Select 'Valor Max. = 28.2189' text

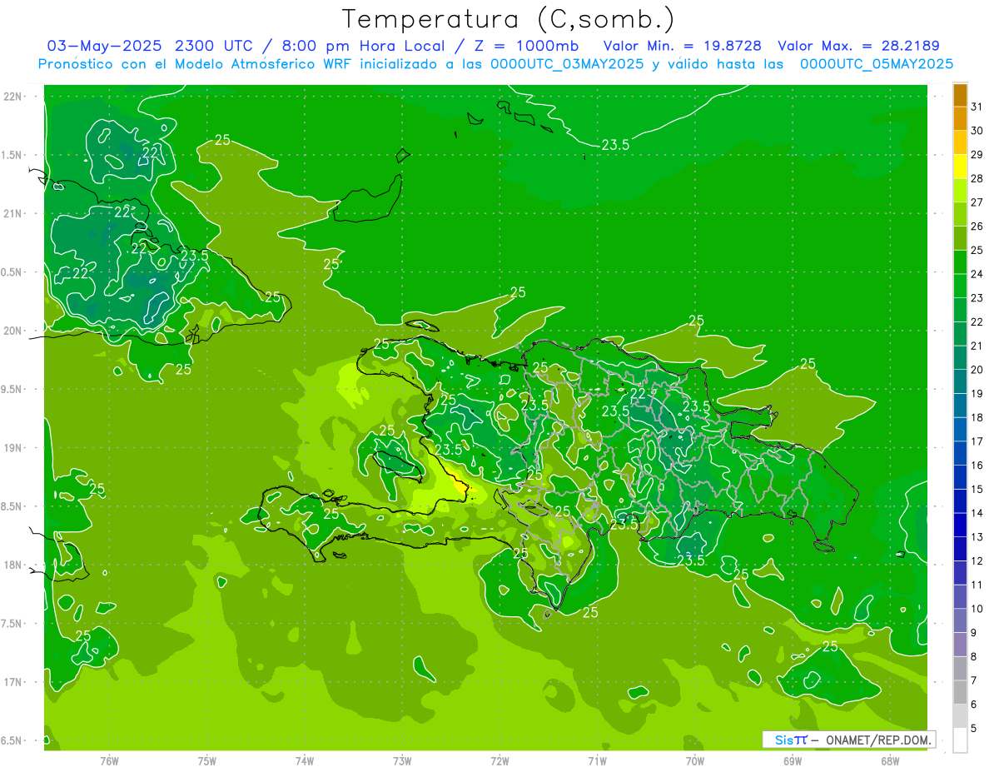coord(859,46)
